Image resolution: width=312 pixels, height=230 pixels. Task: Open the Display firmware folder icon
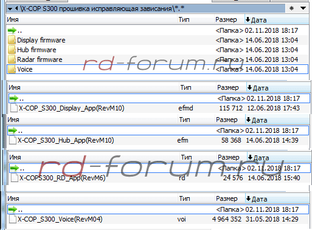click(12, 40)
